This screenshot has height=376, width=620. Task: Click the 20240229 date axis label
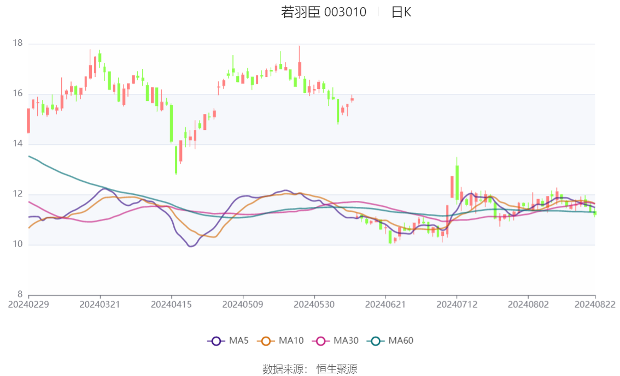click(x=28, y=305)
